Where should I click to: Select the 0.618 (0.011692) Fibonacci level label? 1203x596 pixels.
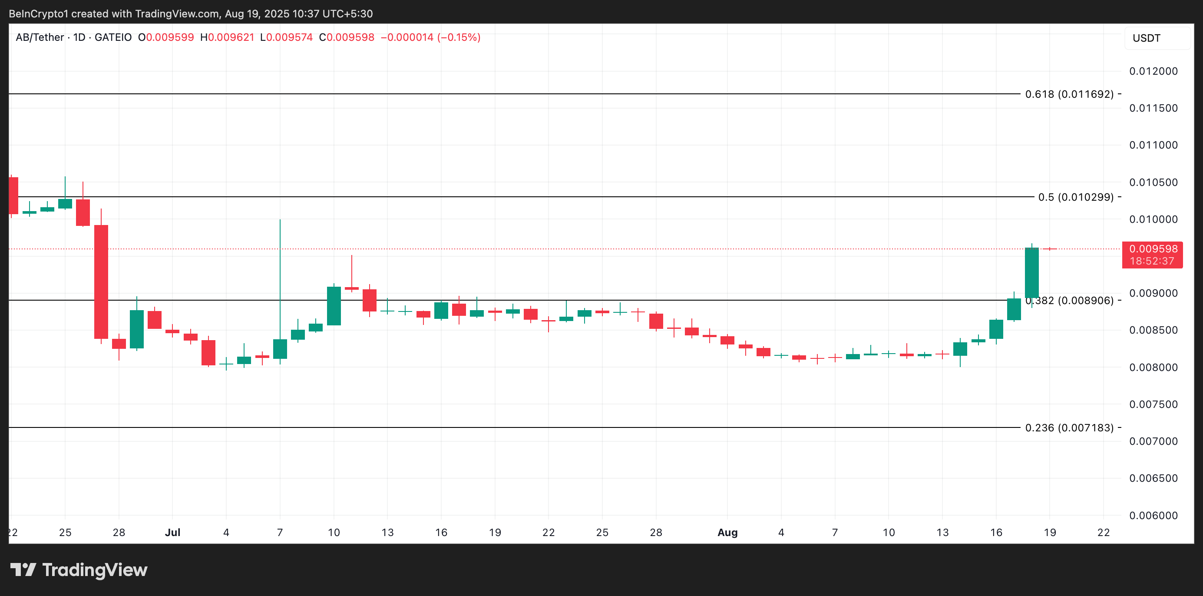pos(1069,94)
